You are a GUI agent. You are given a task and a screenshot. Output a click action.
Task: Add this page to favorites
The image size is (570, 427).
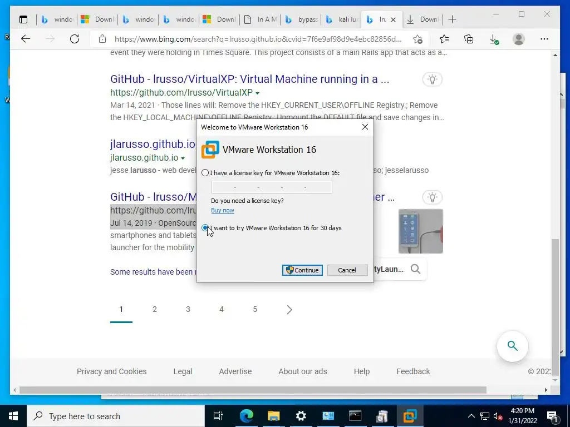click(x=417, y=39)
